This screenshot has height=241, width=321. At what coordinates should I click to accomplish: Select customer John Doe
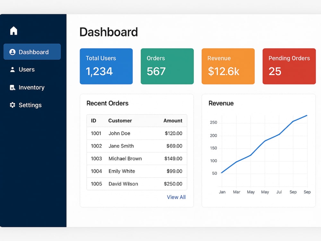[x=119, y=133]
